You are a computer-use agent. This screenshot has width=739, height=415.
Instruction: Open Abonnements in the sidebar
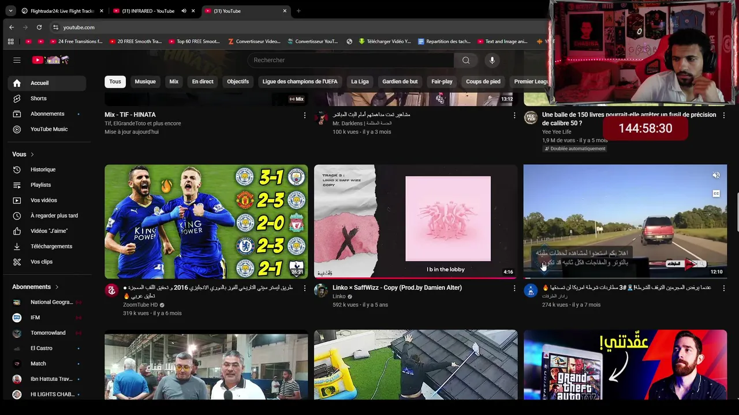pyautogui.click(x=47, y=114)
